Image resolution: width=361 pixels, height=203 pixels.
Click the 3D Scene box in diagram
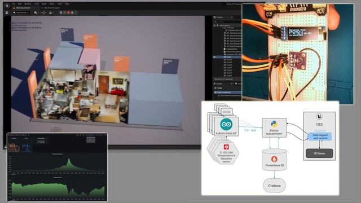(319, 153)
